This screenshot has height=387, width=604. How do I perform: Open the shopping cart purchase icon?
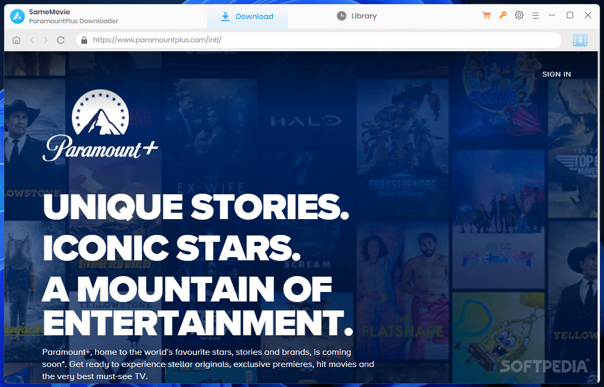(486, 15)
